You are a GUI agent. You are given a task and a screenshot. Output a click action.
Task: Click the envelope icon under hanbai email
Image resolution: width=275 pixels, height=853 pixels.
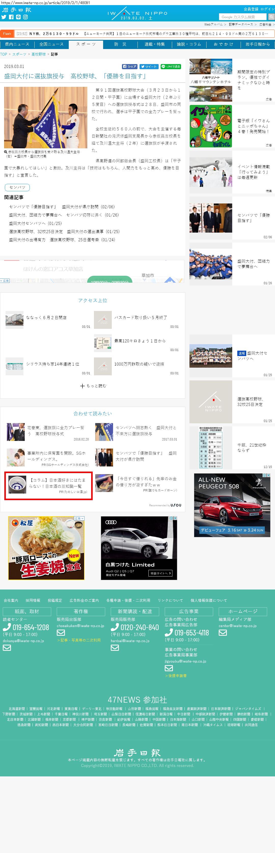(115, 647)
